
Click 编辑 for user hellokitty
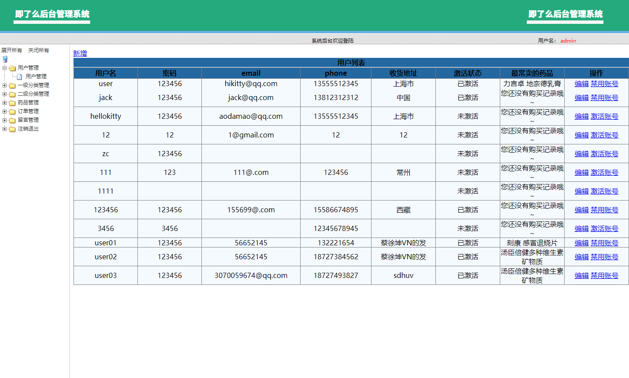pyautogui.click(x=581, y=117)
